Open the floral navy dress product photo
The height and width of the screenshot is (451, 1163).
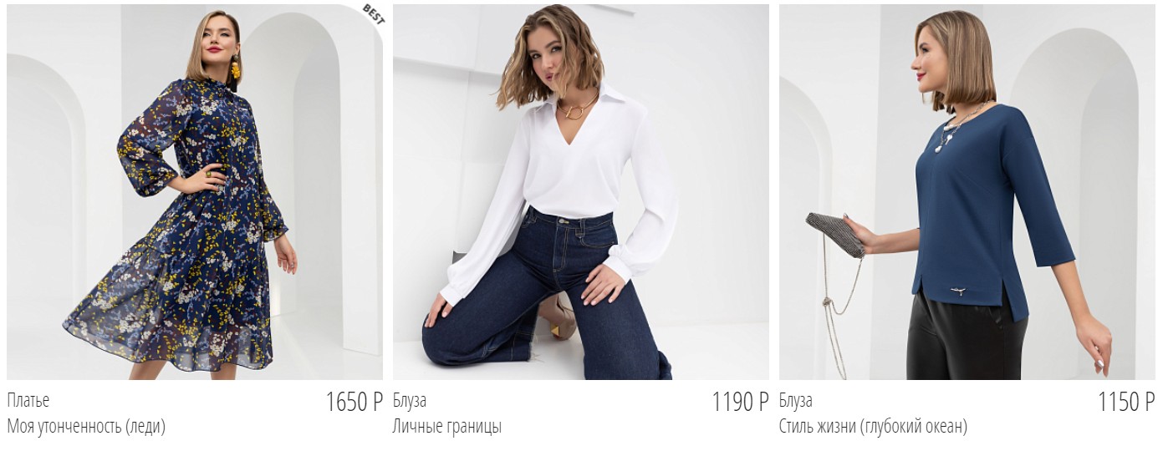click(x=195, y=192)
